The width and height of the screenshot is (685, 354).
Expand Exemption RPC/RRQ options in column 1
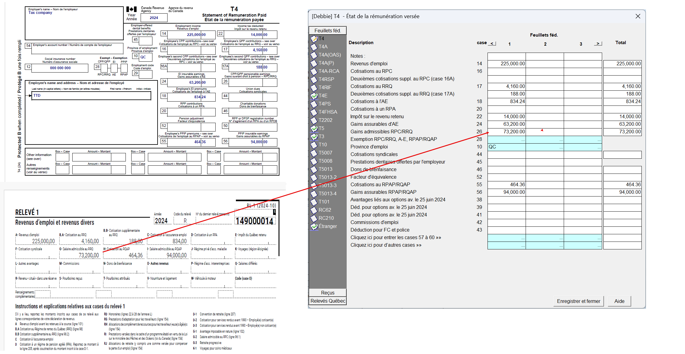tap(507, 139)
